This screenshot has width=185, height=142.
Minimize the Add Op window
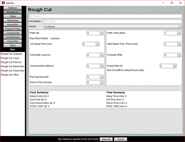tap(163, 3)
